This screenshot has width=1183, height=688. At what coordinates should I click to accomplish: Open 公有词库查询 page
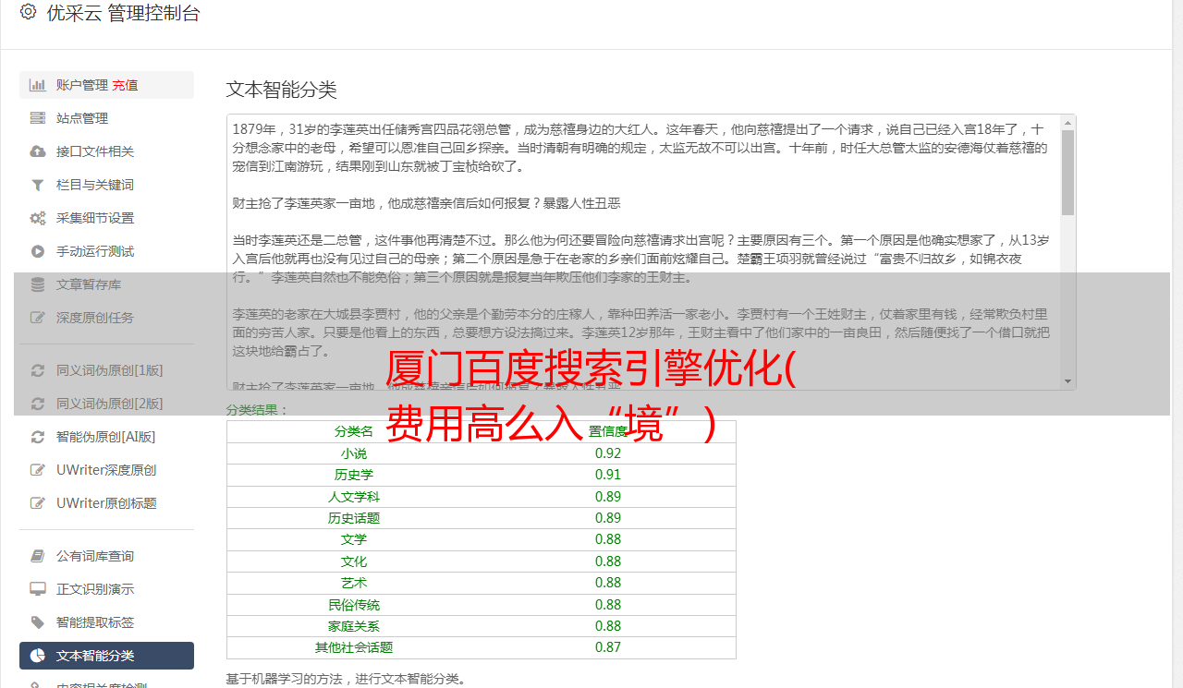(106, 556)
